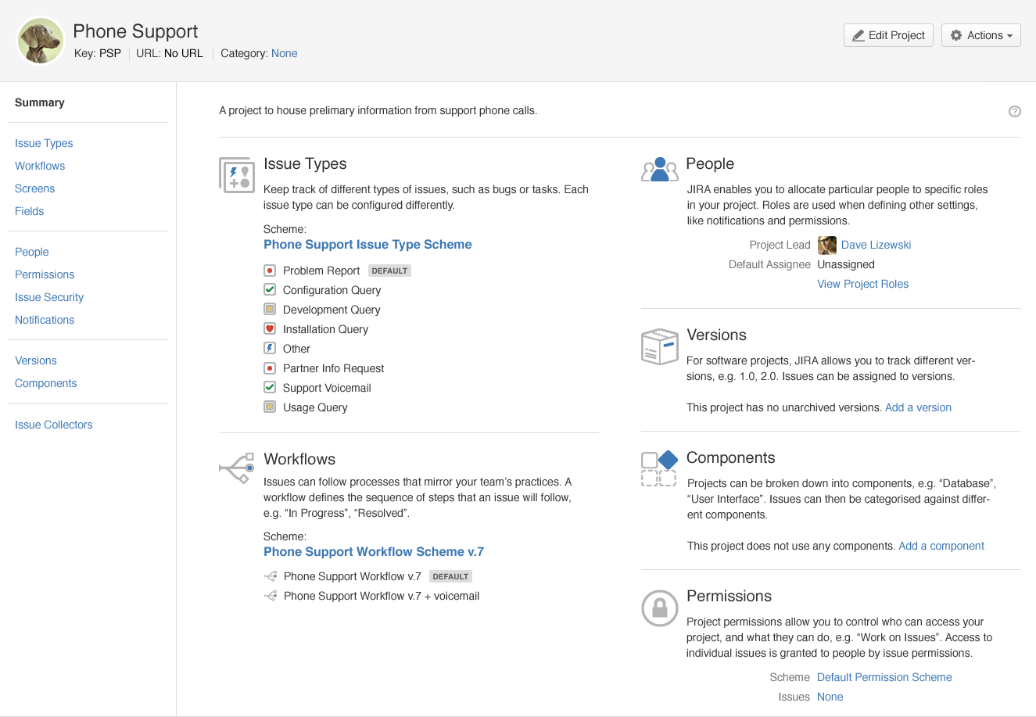Open Issue Security in the sidebar
The image size is (1036, 717).
(x=49, y=297)
